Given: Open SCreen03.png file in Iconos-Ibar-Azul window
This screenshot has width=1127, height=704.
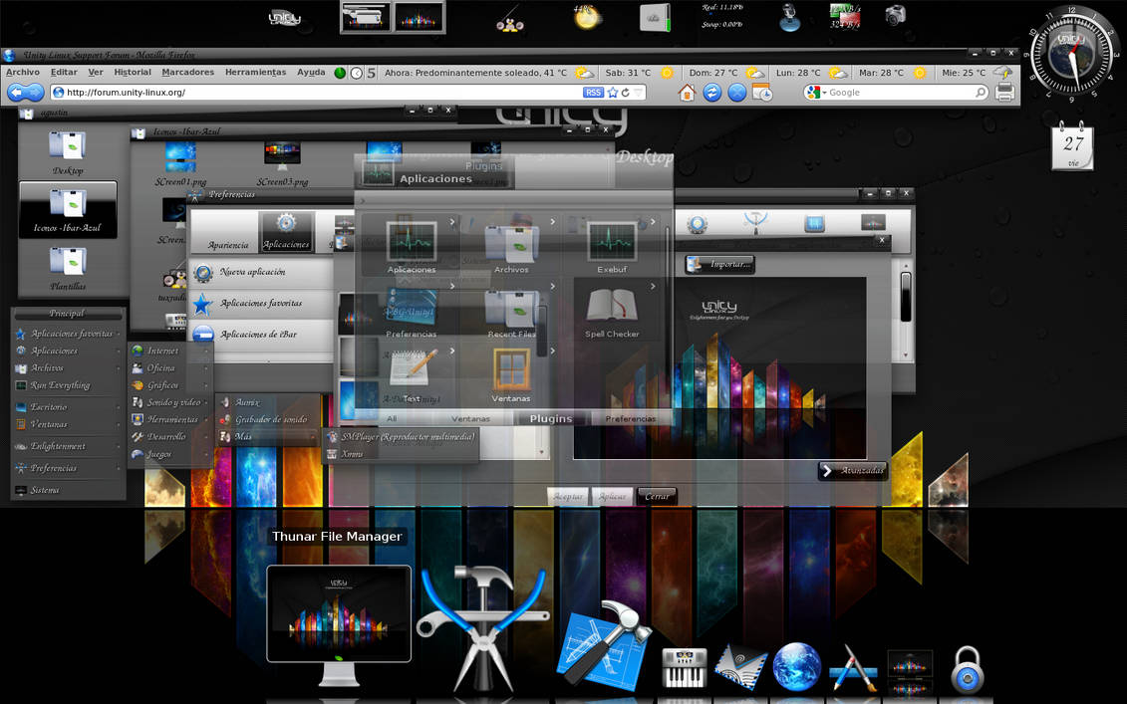Looking at the screenshot, I should click(x=282, y=164).
